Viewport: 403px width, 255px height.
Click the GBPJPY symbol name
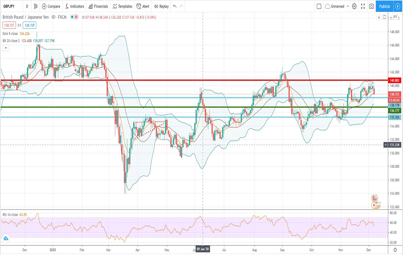[x=9, y=6]
